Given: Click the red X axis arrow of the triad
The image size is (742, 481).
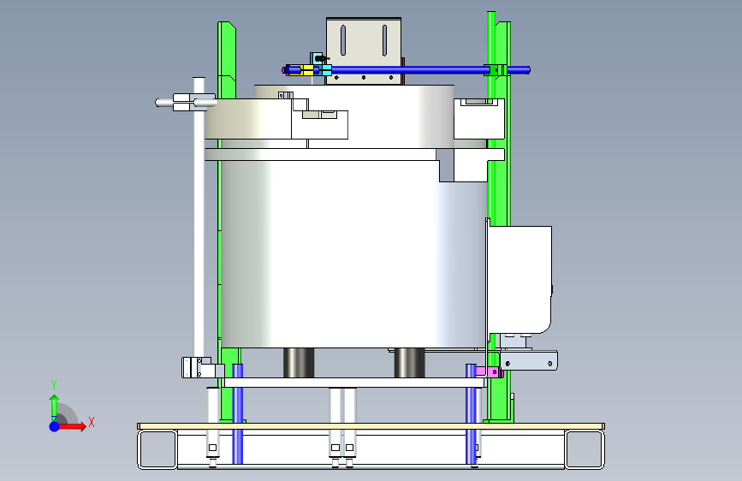Looking at the screenshot, I should 74,426.
